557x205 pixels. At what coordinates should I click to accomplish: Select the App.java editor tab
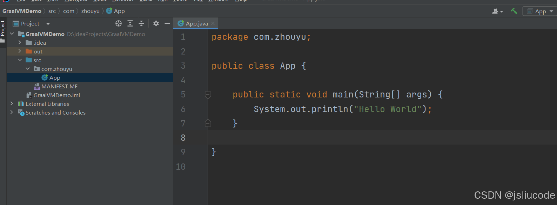pyautogui.click(x=196, y=23)
